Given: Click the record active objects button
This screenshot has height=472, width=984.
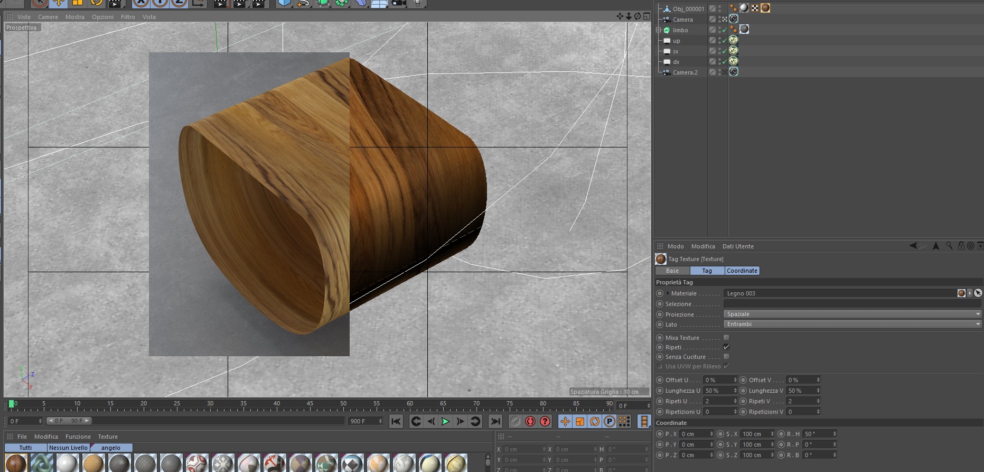Looking at the screenshot, I should pos(515,421).
